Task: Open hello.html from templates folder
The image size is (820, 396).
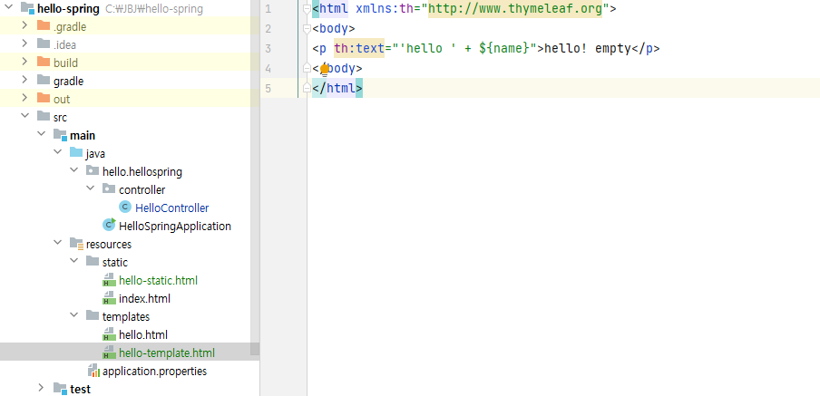Action: coord(142,335)
